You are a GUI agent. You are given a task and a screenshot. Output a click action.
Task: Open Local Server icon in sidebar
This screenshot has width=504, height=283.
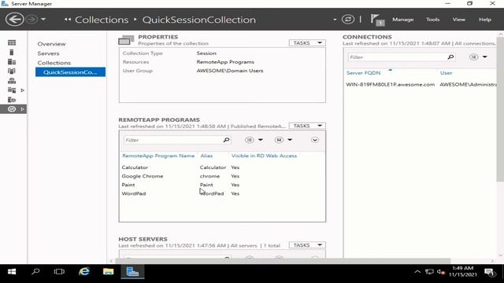click(x=12, y=53)
